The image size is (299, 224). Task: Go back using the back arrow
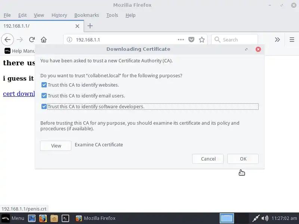[7, 40]
